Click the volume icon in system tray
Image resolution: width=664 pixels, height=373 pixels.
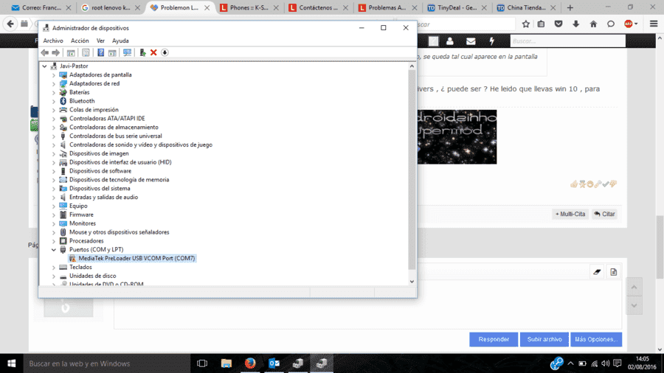[606, 363]
